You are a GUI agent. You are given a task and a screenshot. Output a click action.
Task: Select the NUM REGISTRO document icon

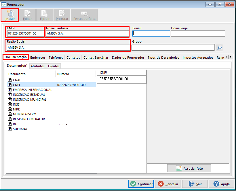[x=10, y=114]
